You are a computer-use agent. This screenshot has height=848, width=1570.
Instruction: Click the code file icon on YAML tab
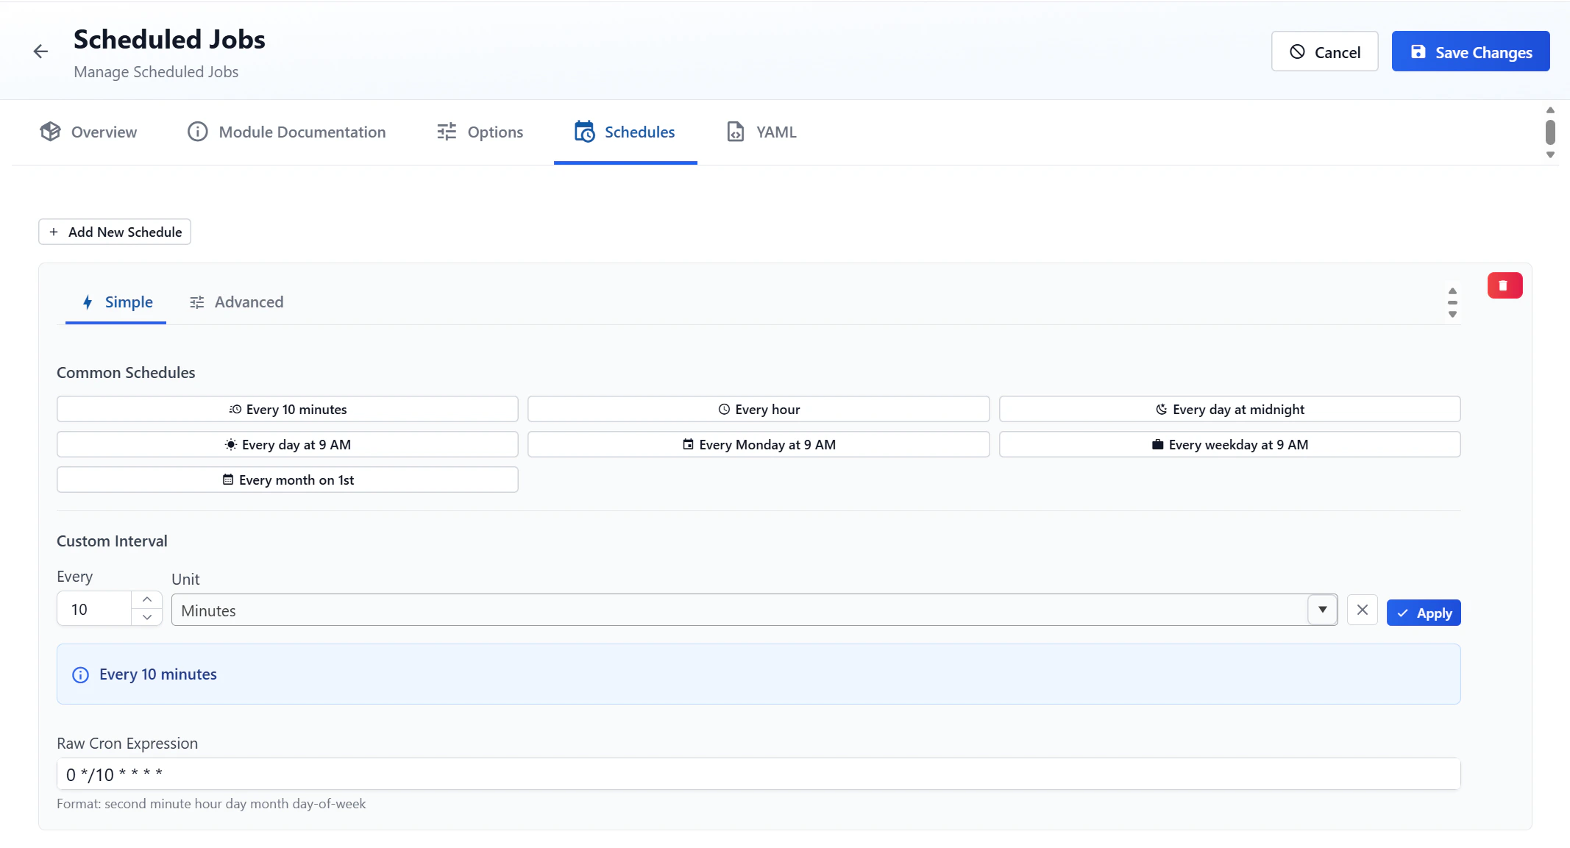(x=735, y=132)
